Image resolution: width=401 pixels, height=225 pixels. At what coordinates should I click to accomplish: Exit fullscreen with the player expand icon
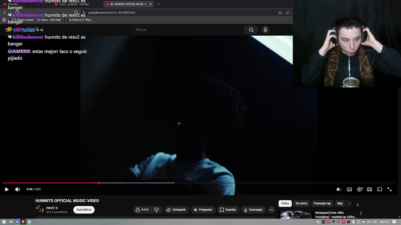pyautogui.click(x=389, y=189)
